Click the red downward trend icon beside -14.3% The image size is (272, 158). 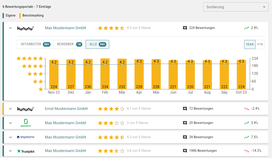tap(246, 151)
